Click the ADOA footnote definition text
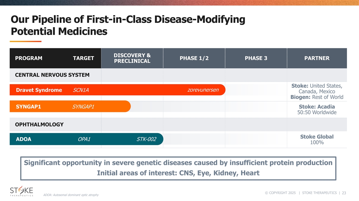The width and height of the screenshot is (359, 201). tap(71, 195)
